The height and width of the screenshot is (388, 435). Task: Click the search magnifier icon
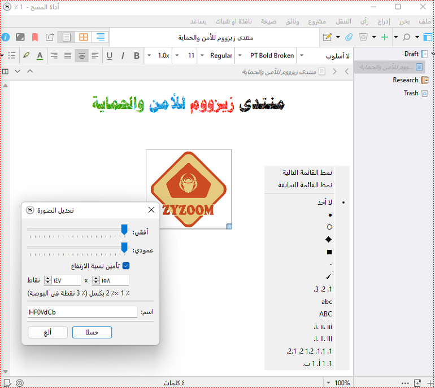tap(407, 37)
